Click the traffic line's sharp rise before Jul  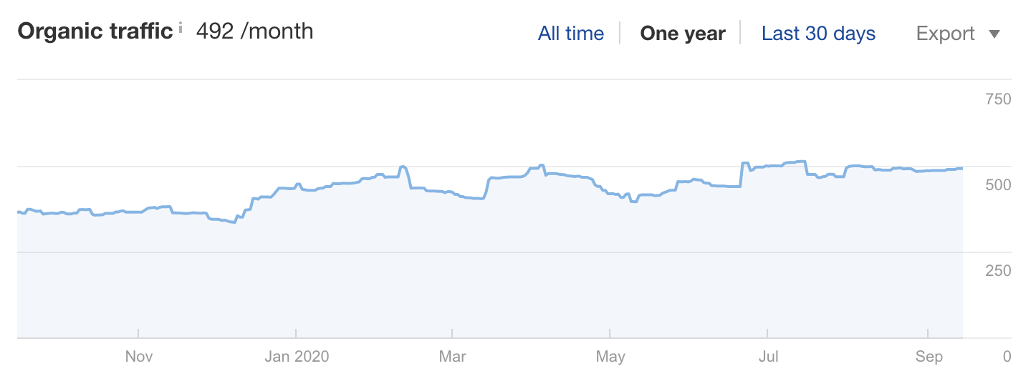click(x=741, y=174)
